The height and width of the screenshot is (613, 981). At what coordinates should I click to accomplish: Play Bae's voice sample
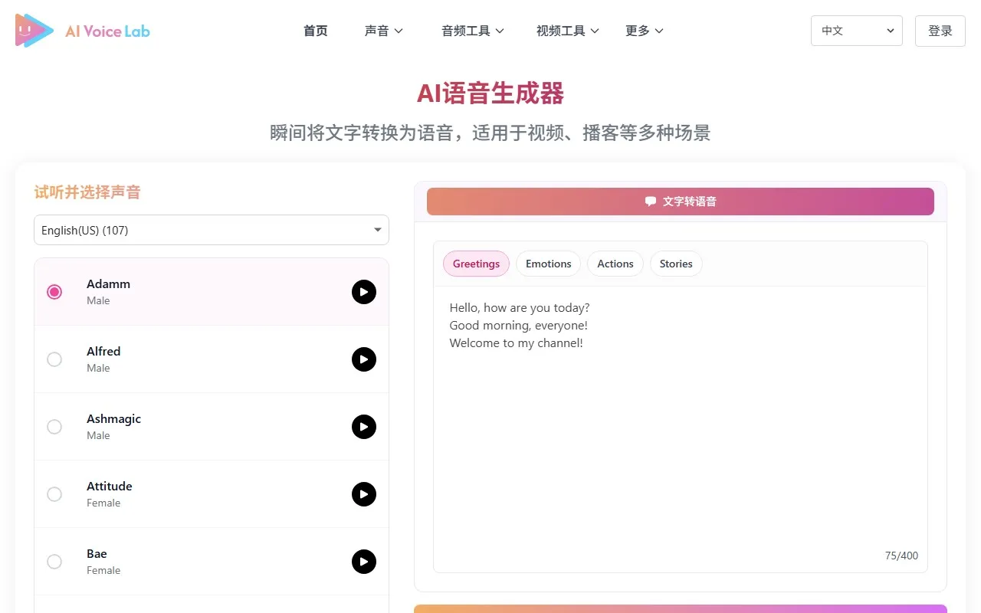click(364, 562)
